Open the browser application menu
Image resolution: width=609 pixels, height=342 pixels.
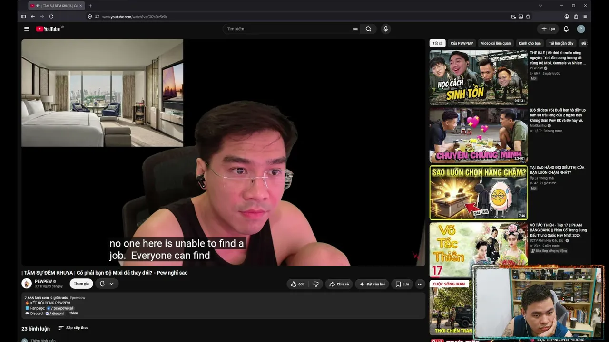(585, 16)
